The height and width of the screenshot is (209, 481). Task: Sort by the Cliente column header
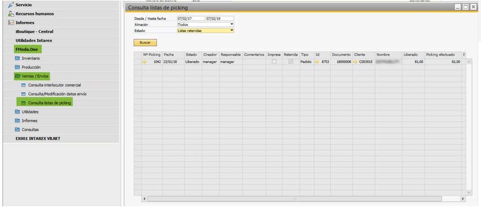pyautogui.click(x=364, y=55)
